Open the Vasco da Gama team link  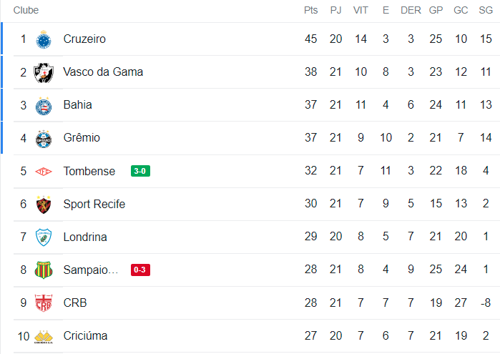[x=103, y=72]
